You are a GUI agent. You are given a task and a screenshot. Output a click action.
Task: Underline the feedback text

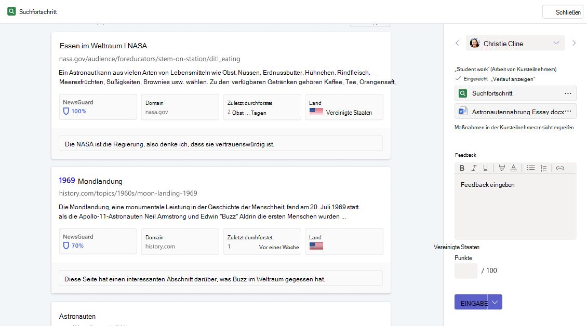point(485,168)
